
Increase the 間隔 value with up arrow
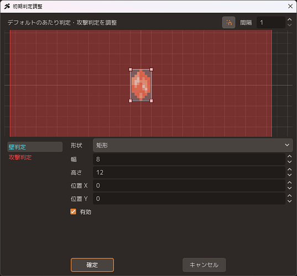289,20
